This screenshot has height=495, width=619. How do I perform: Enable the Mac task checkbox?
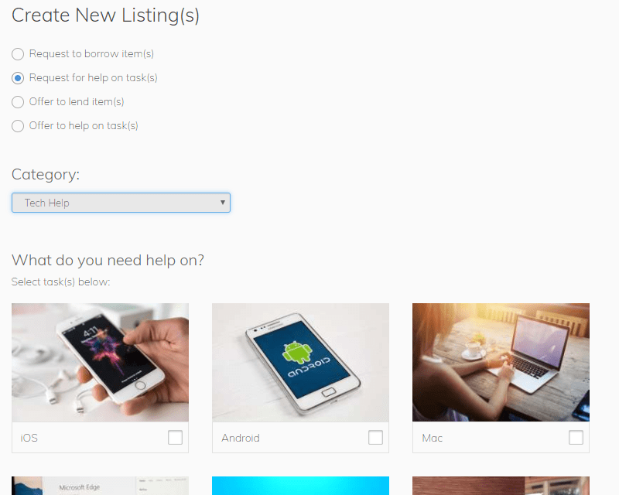pos(576,437)
